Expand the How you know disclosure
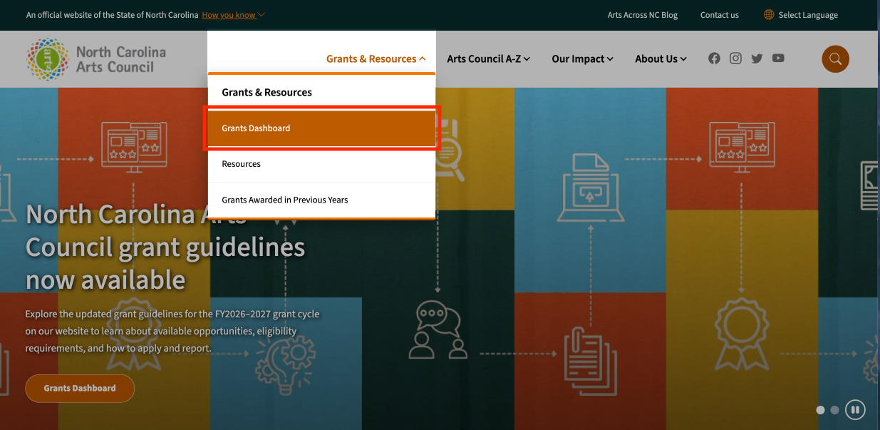Image resolution: width=880 pixels, height=430 pixels. 233,14
